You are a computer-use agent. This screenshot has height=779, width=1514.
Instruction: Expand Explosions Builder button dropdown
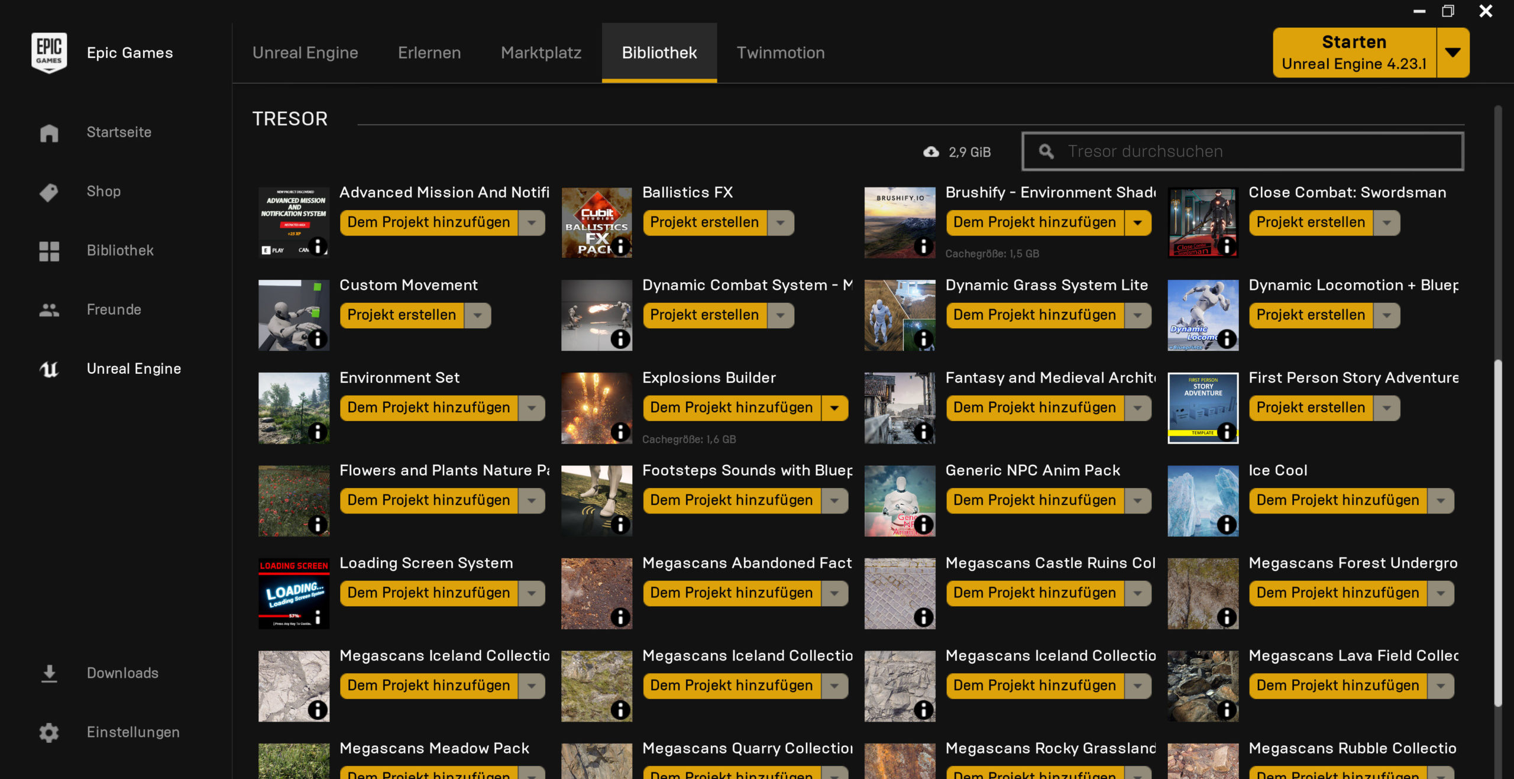[x=834, y=408]
